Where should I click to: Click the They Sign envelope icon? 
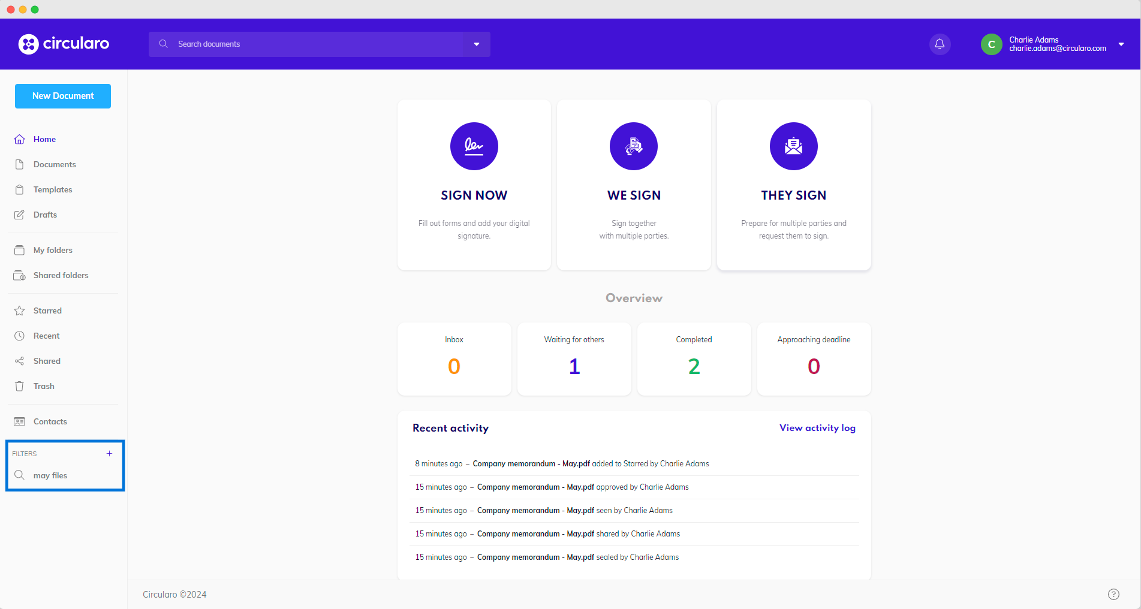click(793, 146)
